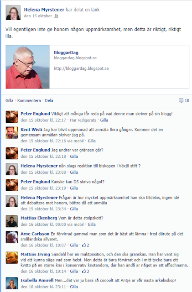Share the post with Dela
The width and height of the screenshot is (192, 292).
49,100
